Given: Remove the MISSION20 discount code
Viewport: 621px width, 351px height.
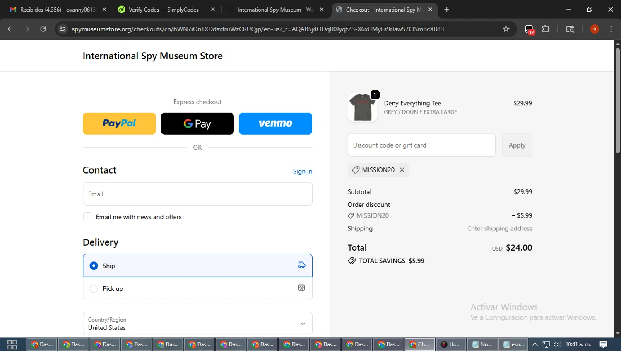Looking at the screenshot, I should pyautogui.click(x=402, y=170).
